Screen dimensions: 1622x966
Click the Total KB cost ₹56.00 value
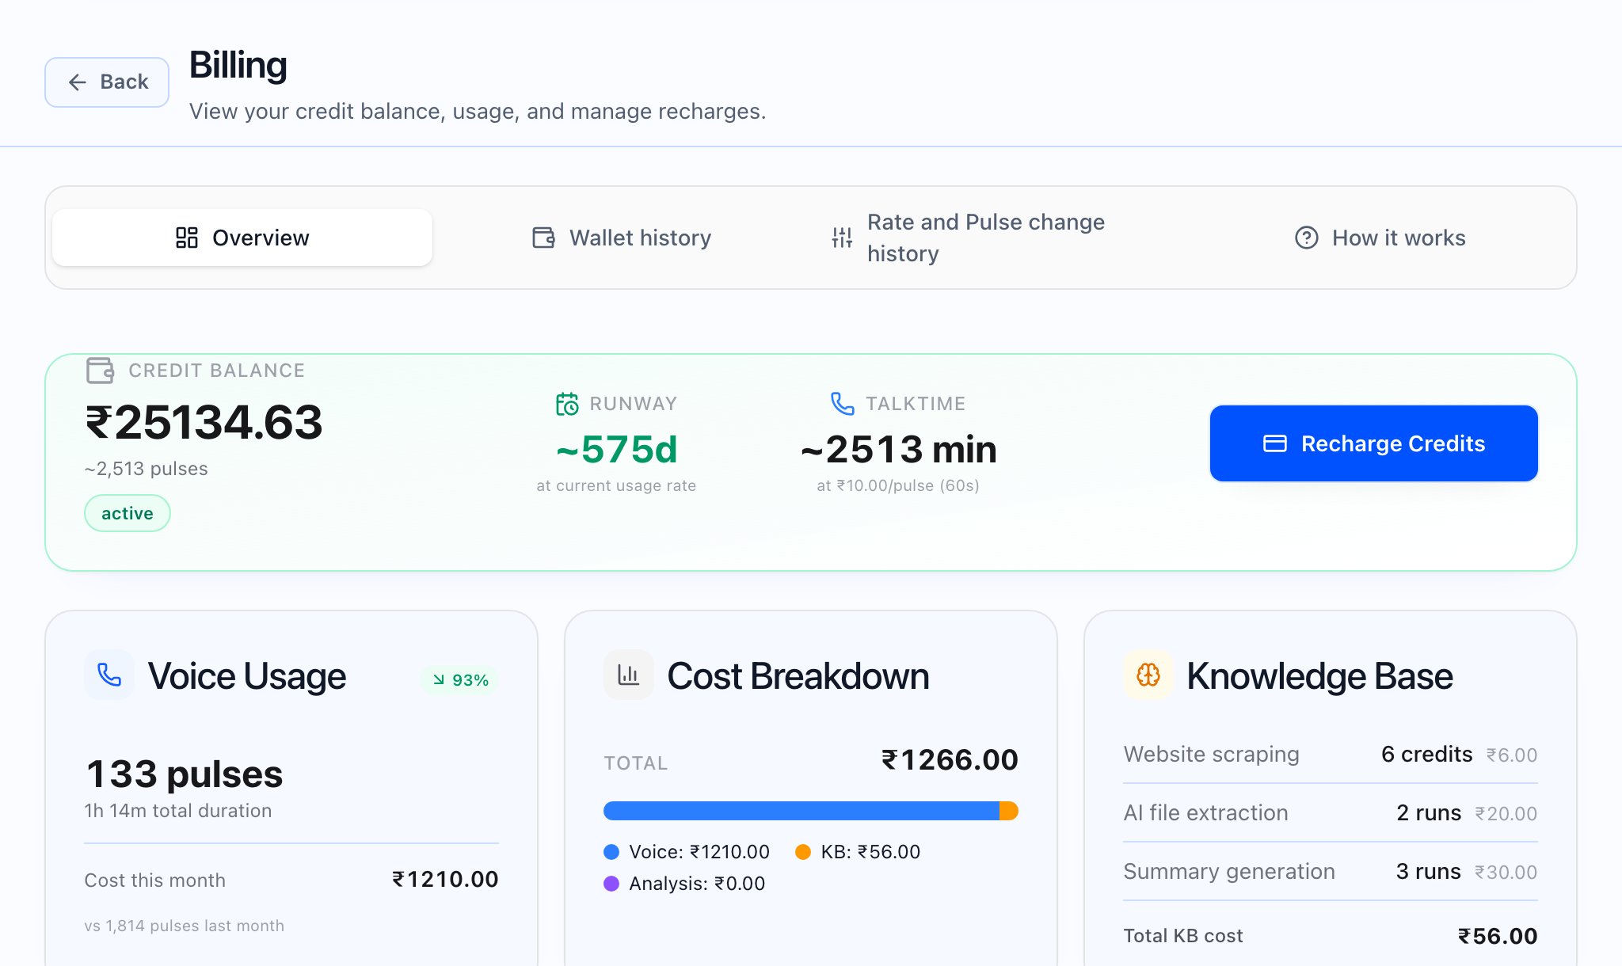click(1498, 936)
